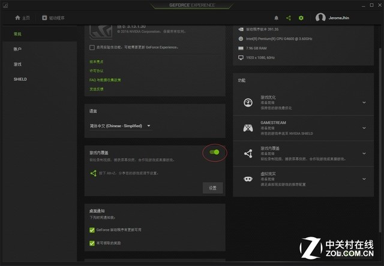Click the app icon in title bar corner
Viewport: 384px width, 266px height.
(5, 5)
